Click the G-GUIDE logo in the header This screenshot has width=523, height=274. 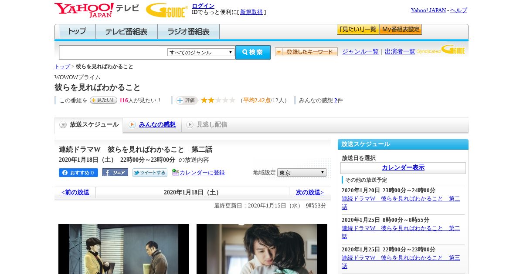[167, 10]
